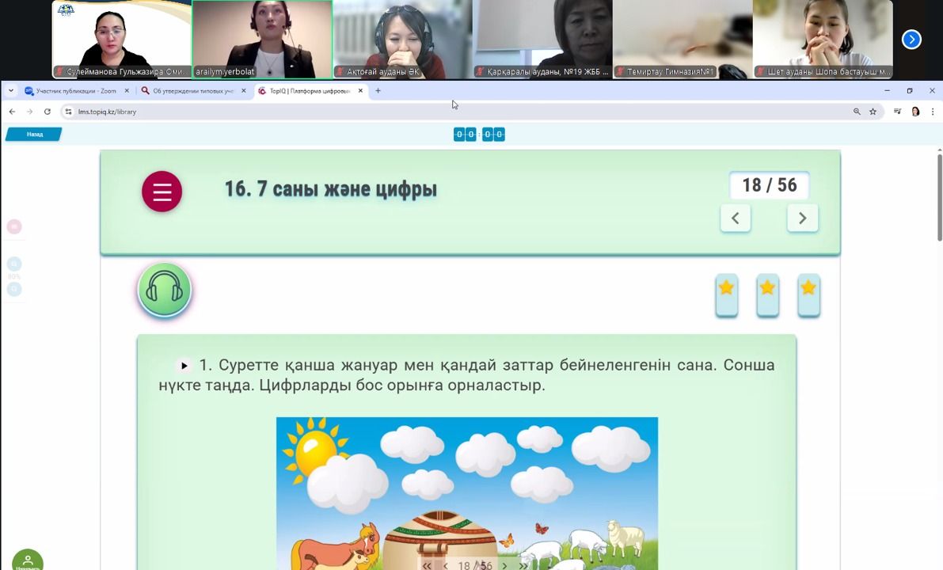Reload the lms.topiq.kz page

(x=48, y=112)
